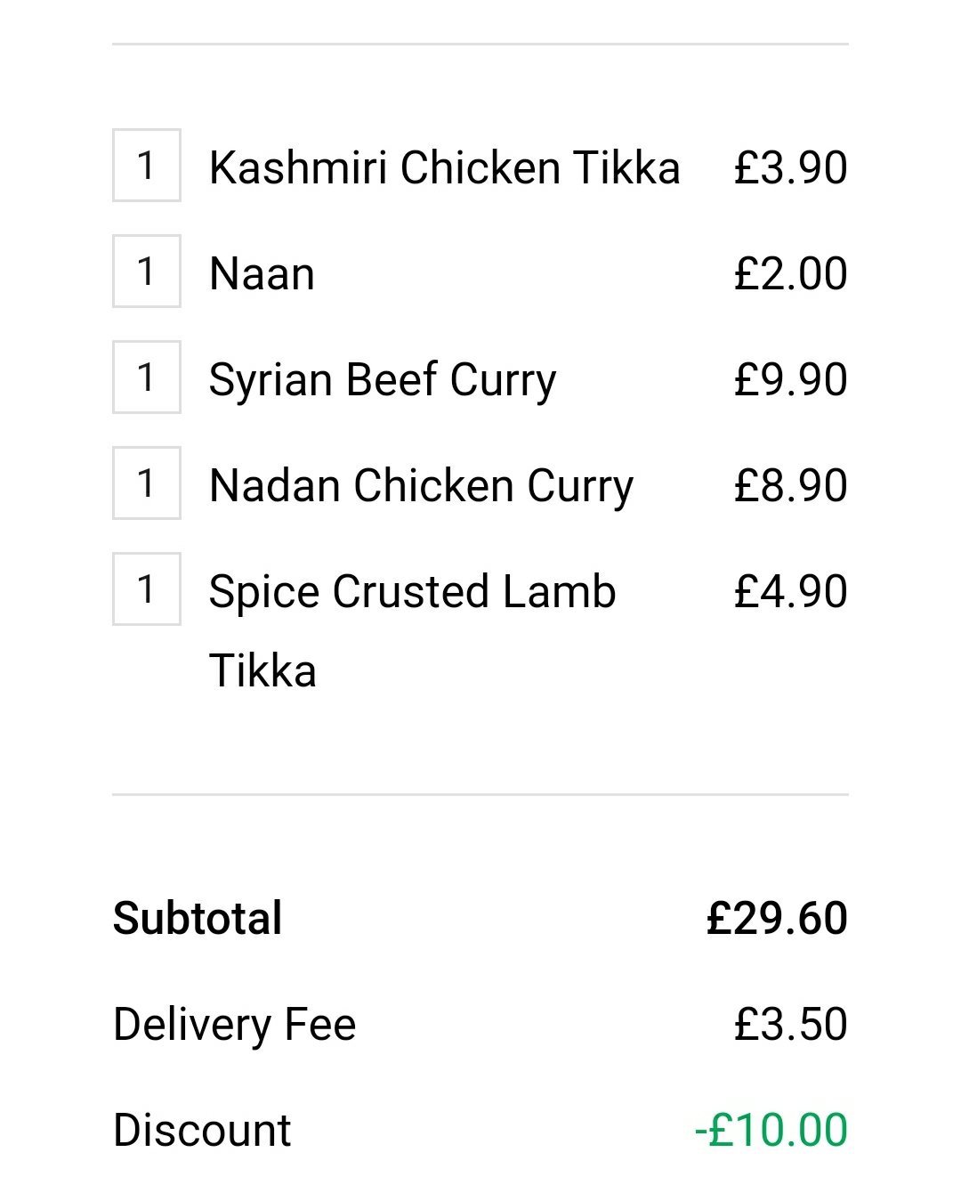The width and height of the screenshot is (961, 1201).
Task: Click the green -£10.00 discount amount
Action: pyautogui.click(x=771, y=1130)
